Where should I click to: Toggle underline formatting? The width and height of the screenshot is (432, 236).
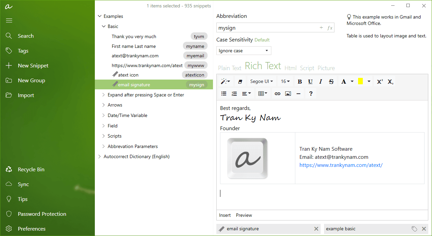pos(310,81)
